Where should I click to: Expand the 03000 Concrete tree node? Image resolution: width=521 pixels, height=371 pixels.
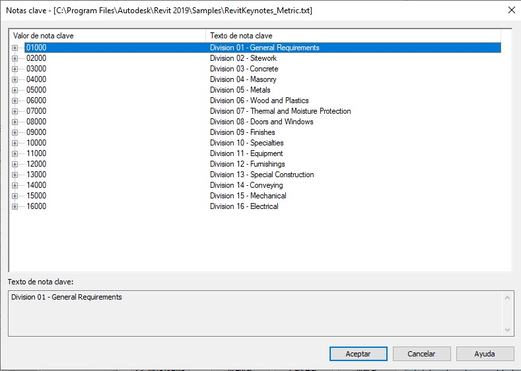(15, 69)
